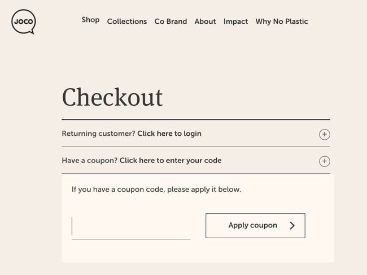Open Why No Plastic

click(x=282, y=22)
